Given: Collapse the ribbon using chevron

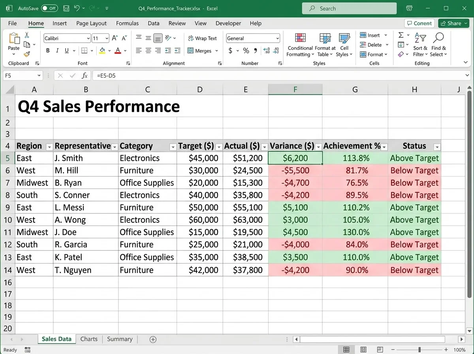Looking at the screenshot, I should coord(466,62).
